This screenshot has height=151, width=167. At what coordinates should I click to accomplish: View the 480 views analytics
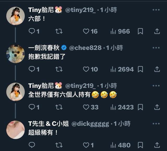click(x=121, y=145)
